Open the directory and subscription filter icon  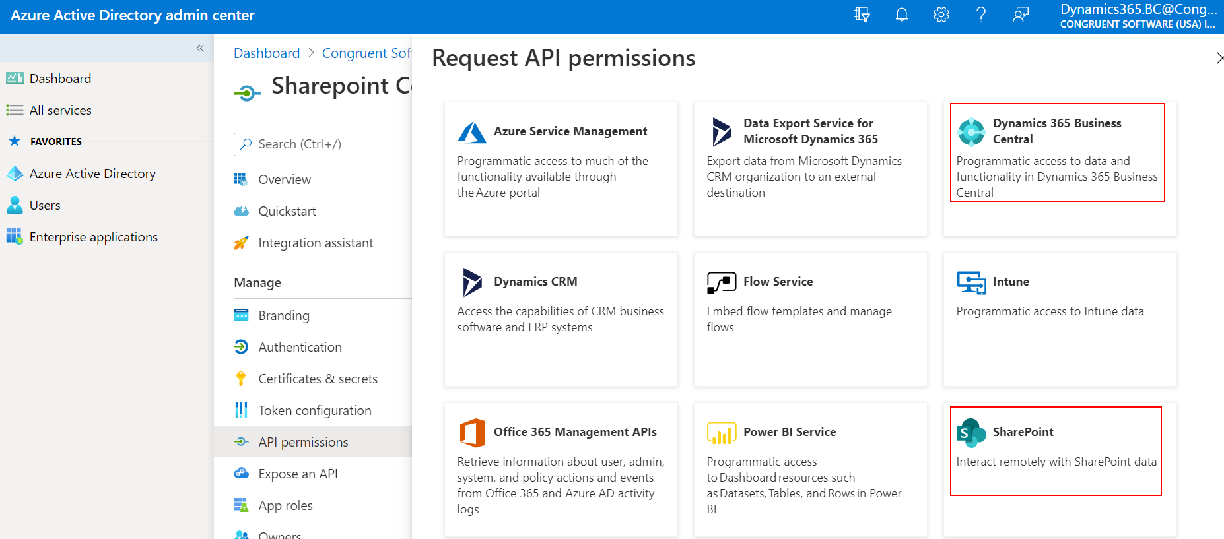click(862, 15)
